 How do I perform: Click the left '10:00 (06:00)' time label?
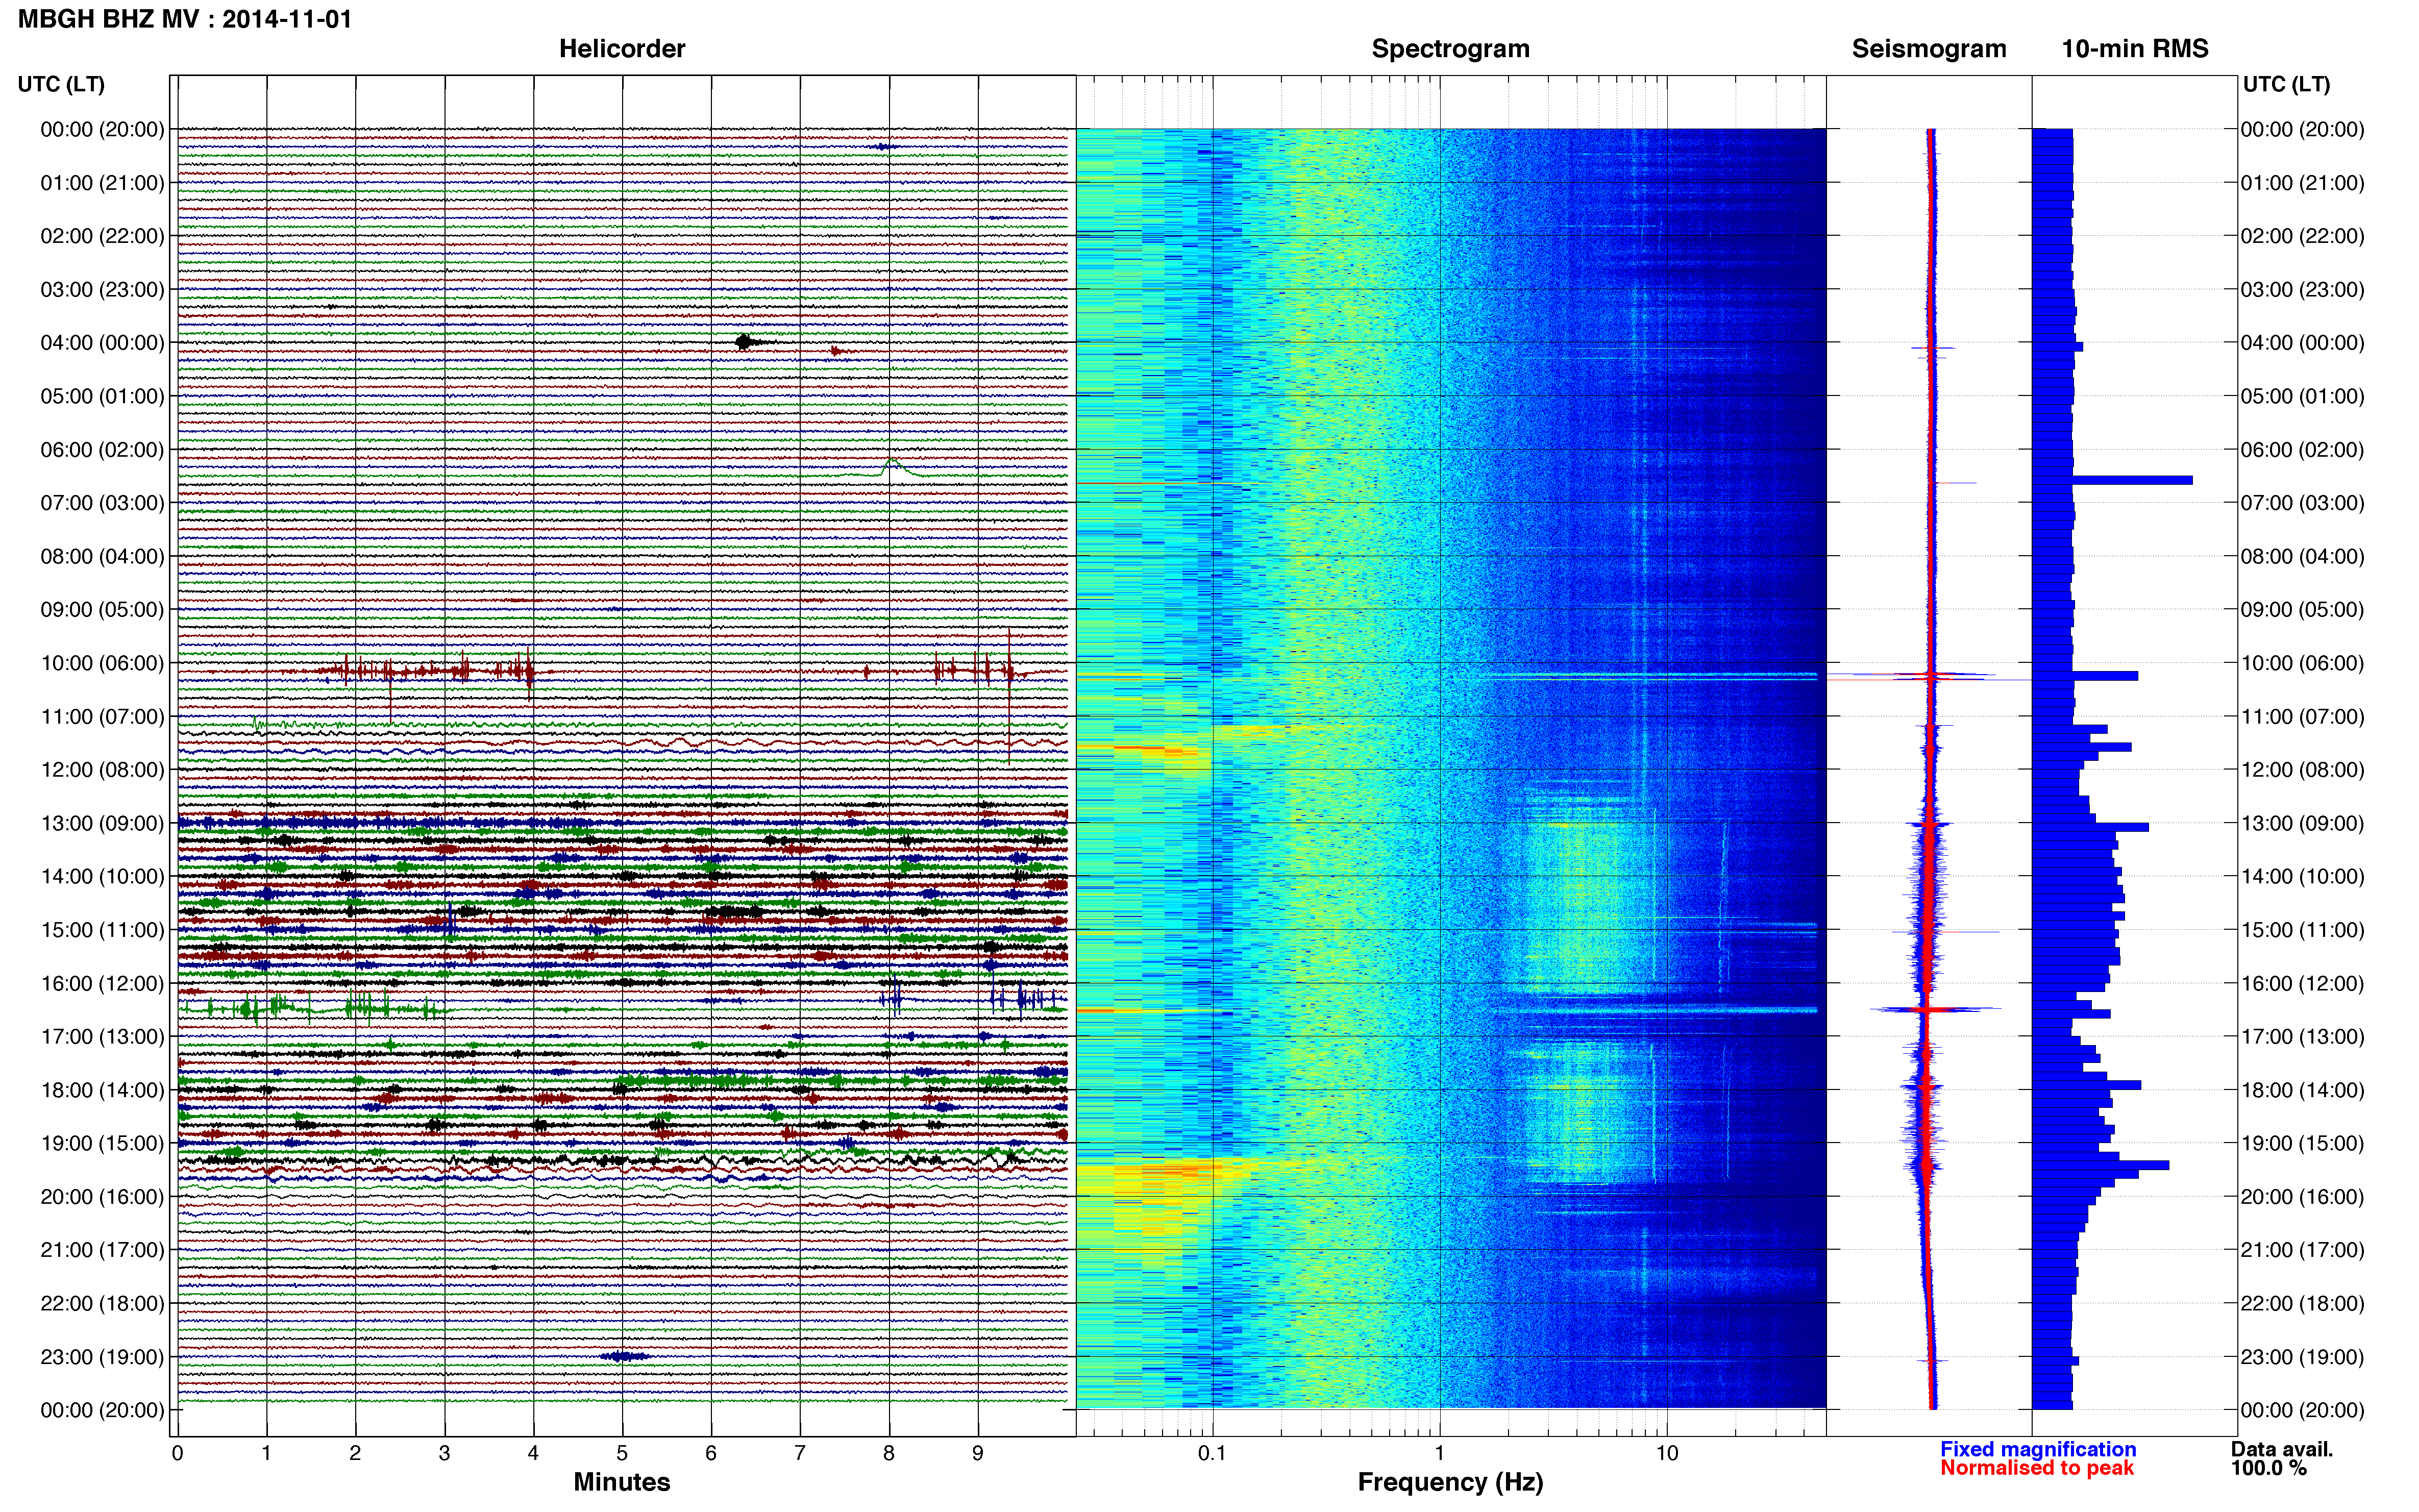click(x=102, y=663)
